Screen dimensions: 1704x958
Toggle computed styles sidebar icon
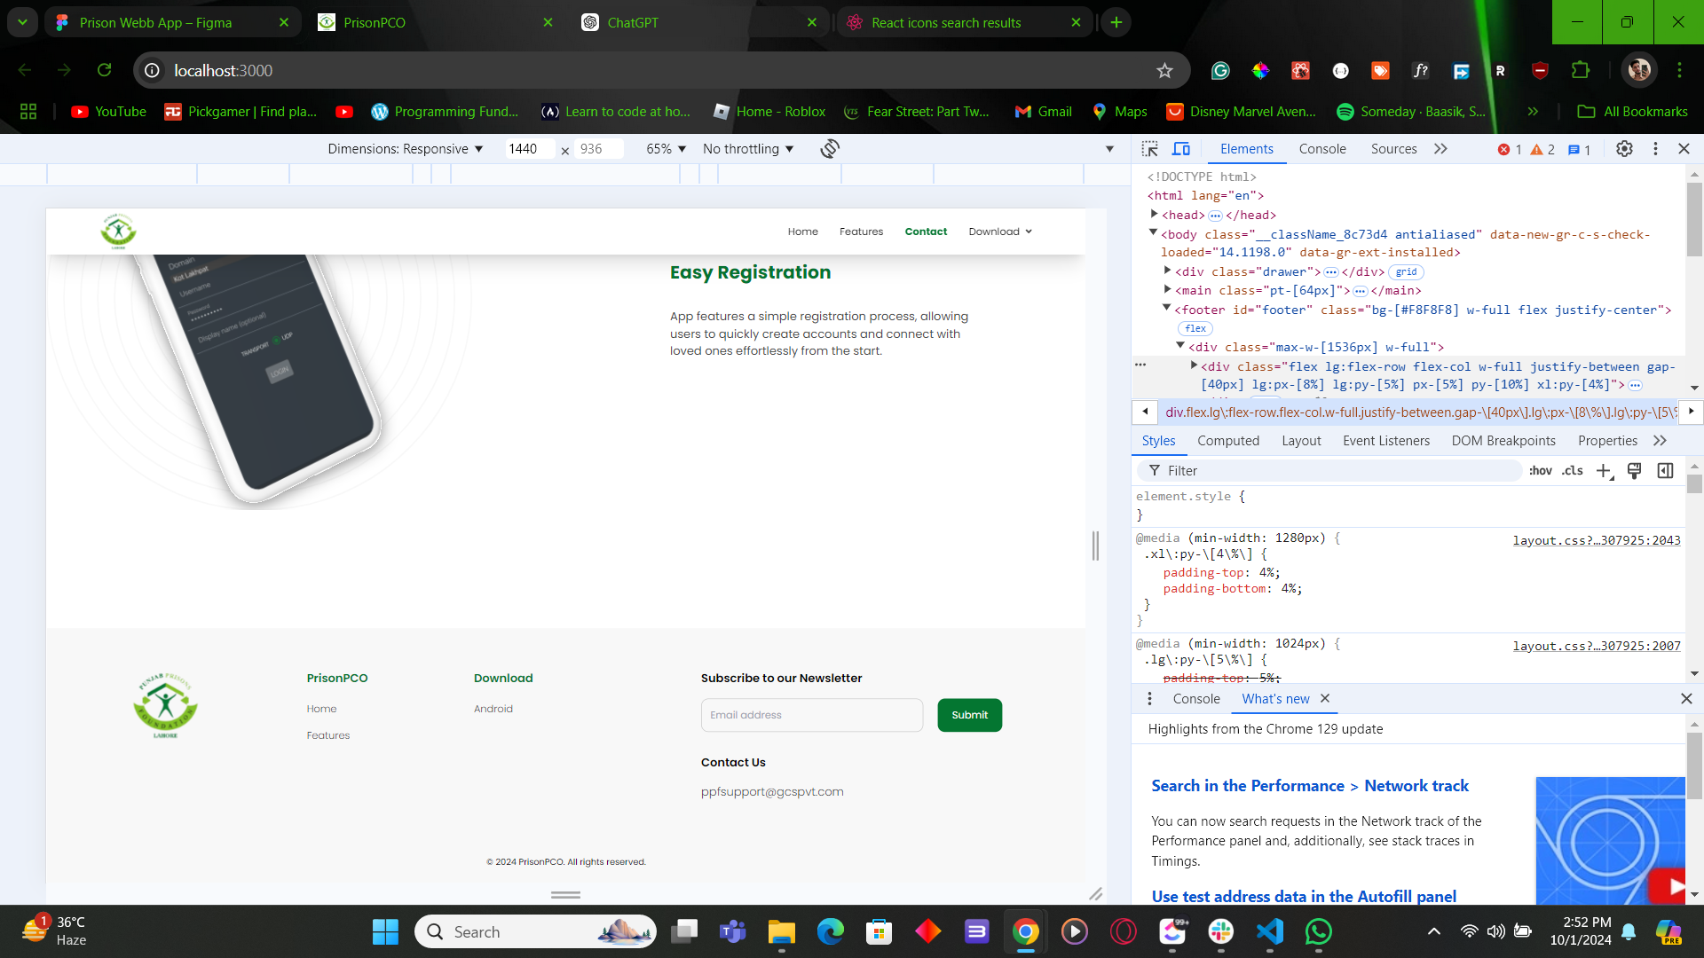[1665, 471]
